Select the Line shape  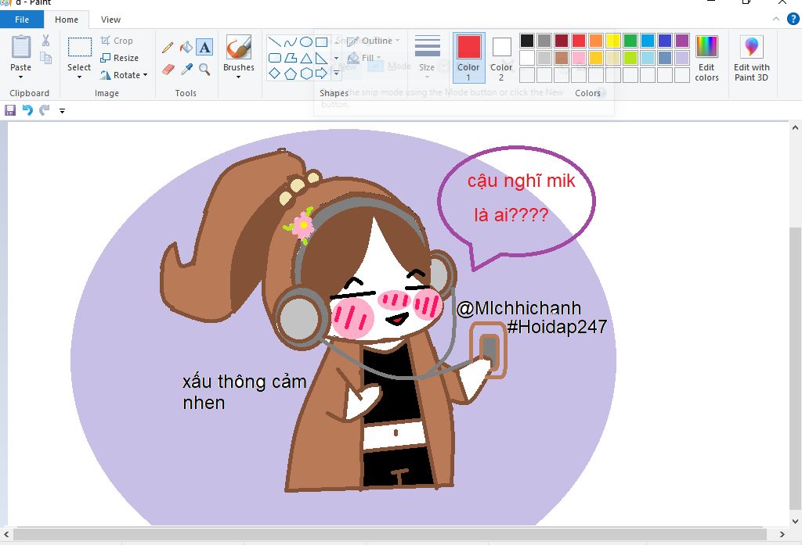275,42
